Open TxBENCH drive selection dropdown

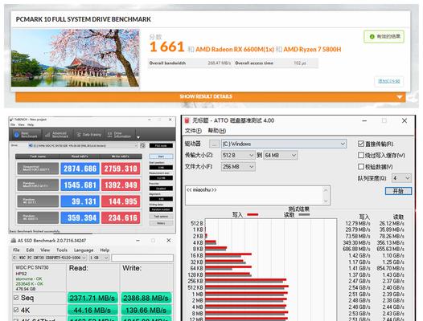pyautogui.click(x=83, y=146)
